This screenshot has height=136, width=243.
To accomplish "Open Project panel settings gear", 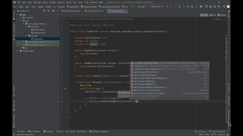I will 53,11.
